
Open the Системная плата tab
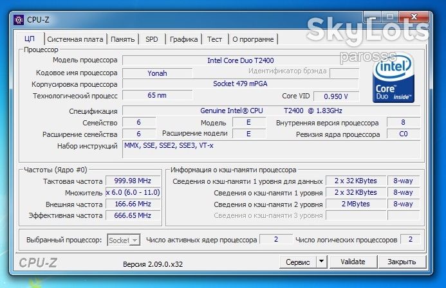tap(75, 39)
